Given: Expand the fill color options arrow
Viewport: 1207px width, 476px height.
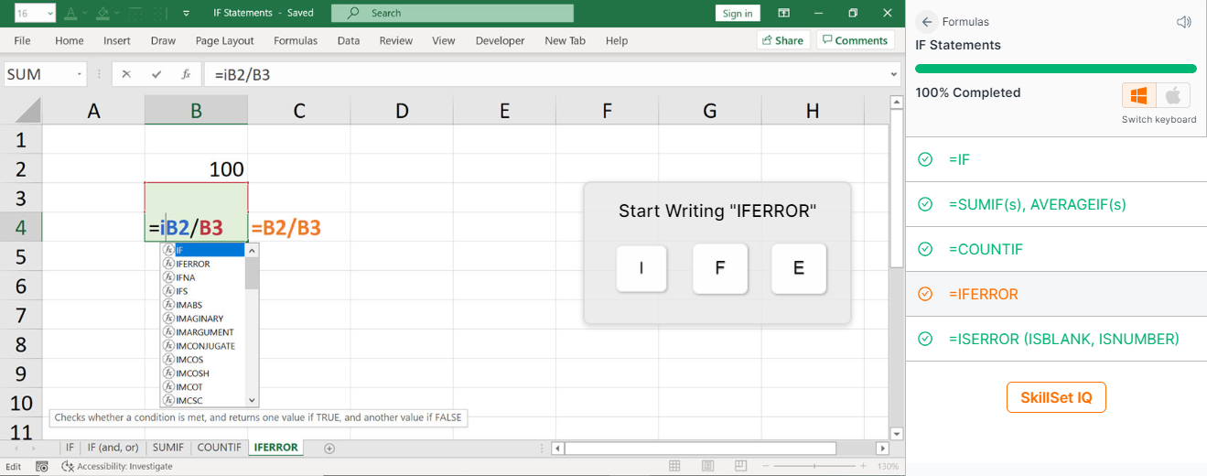Looking at the screenshot, I should (x=118, y=13).
